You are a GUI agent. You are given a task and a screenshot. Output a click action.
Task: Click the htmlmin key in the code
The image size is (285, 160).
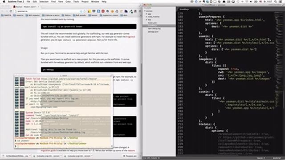coord(205,124)
